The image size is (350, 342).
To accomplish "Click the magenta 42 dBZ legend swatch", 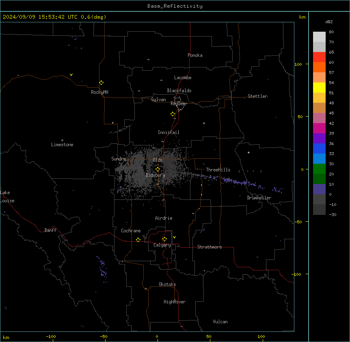I will click(319, 128).
